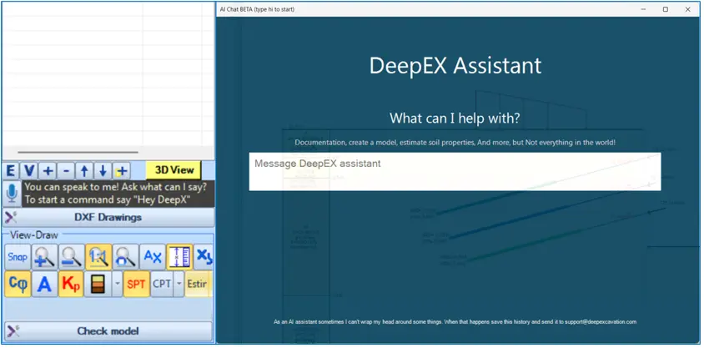Click the 'DeepEX Assistant' title text
This screenshot has width=704, height=348.
click(x=455, y=66)
